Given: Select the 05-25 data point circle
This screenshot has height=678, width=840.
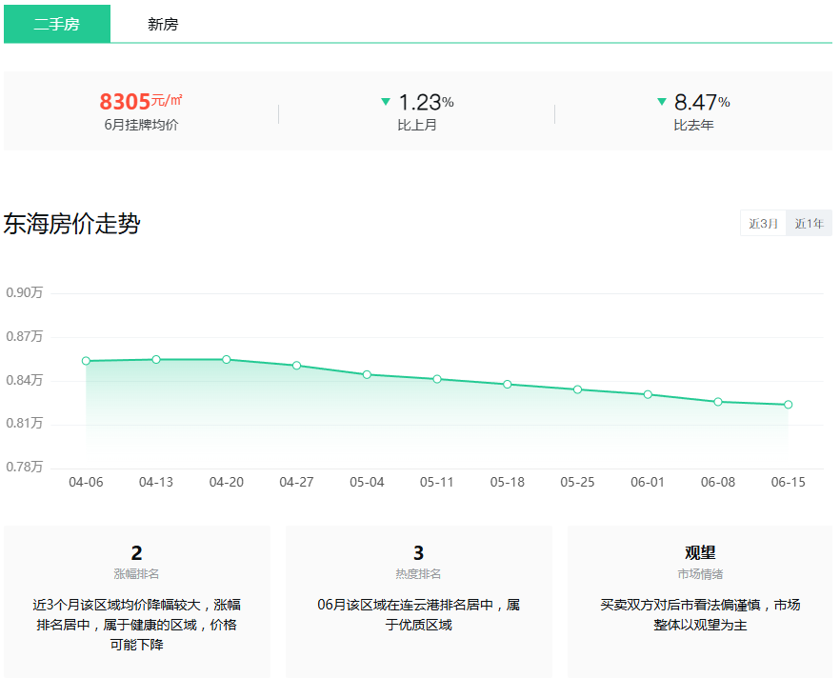Looking at the screenshot, I should [x=577, y=389].
